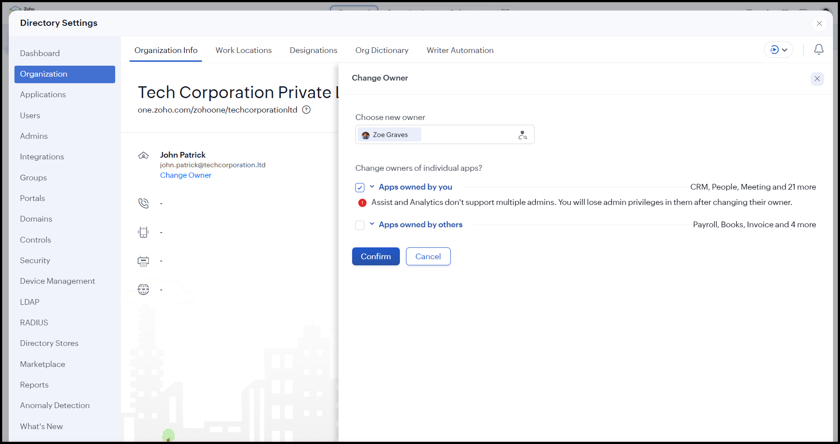Confirm the owner change

coord(375,257)
